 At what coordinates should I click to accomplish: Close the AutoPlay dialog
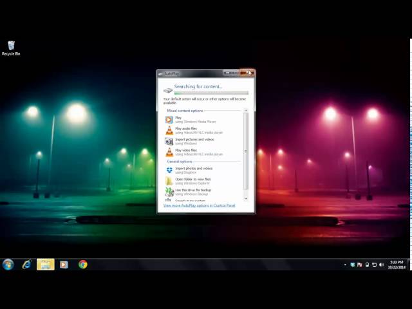tap(247, 73)
